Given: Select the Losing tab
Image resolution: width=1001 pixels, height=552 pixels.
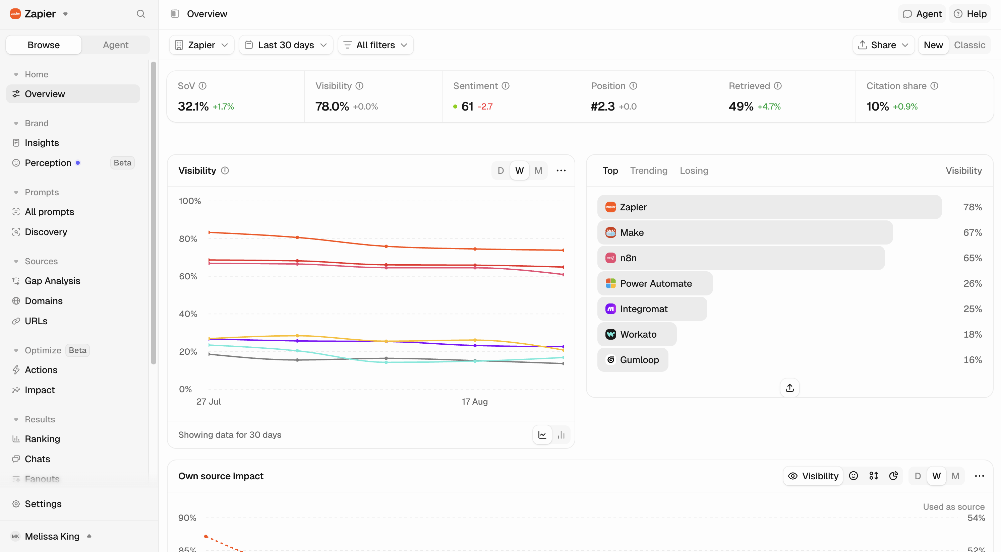Looking at the screenshot, I should tap(694, 170).
